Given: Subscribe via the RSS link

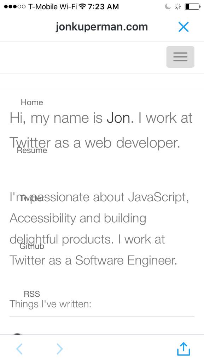Looking at the screenshot, I should (x=32, y=294).
